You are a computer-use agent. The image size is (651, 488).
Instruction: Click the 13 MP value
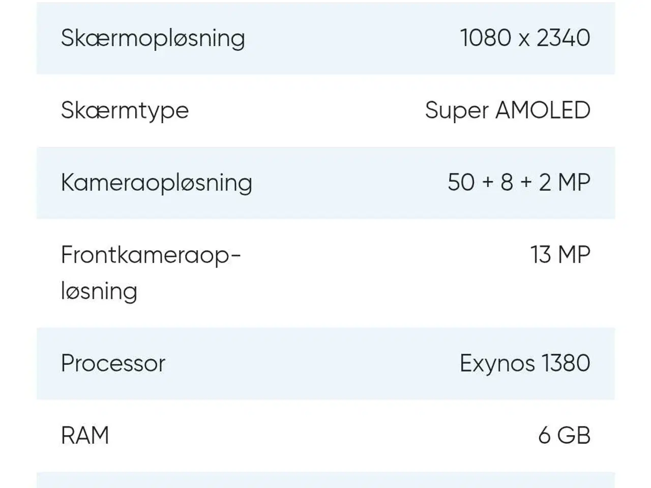click(560, 255)
